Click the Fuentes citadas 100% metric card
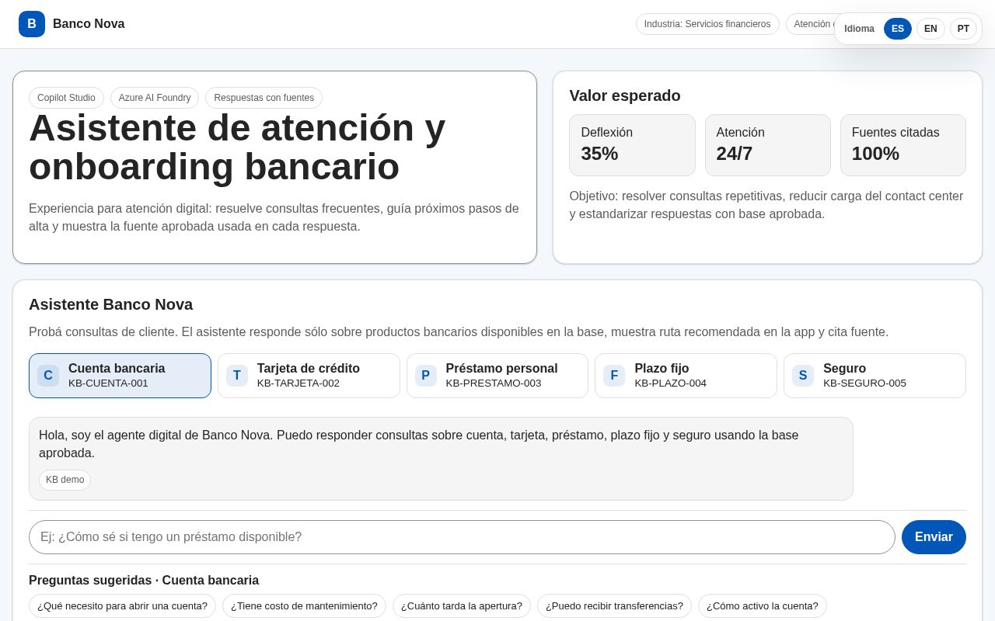 coord(903,145)
